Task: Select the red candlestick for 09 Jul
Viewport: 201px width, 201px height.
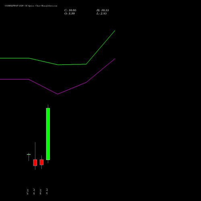Action: (x=41, y=162)
